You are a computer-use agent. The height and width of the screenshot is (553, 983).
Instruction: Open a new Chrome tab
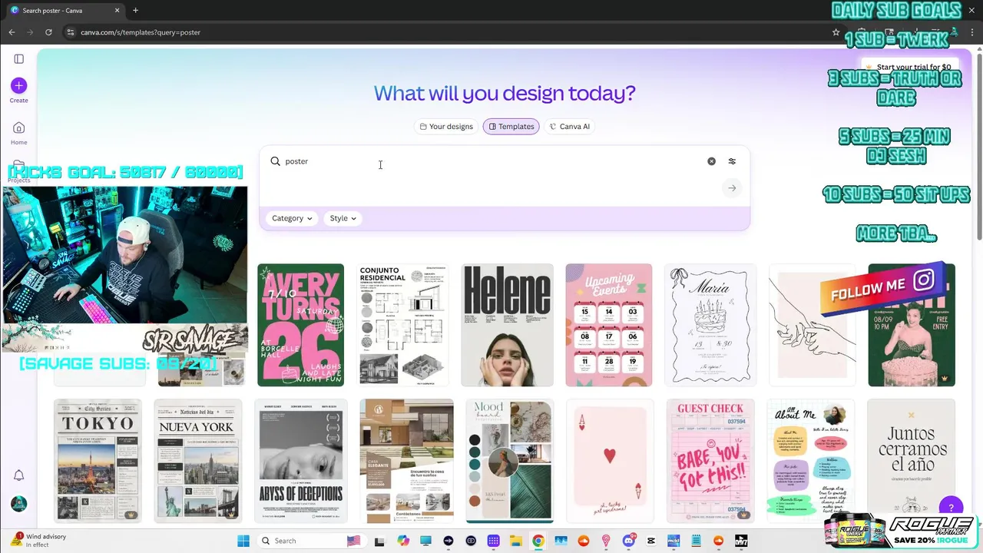(135, 10)
